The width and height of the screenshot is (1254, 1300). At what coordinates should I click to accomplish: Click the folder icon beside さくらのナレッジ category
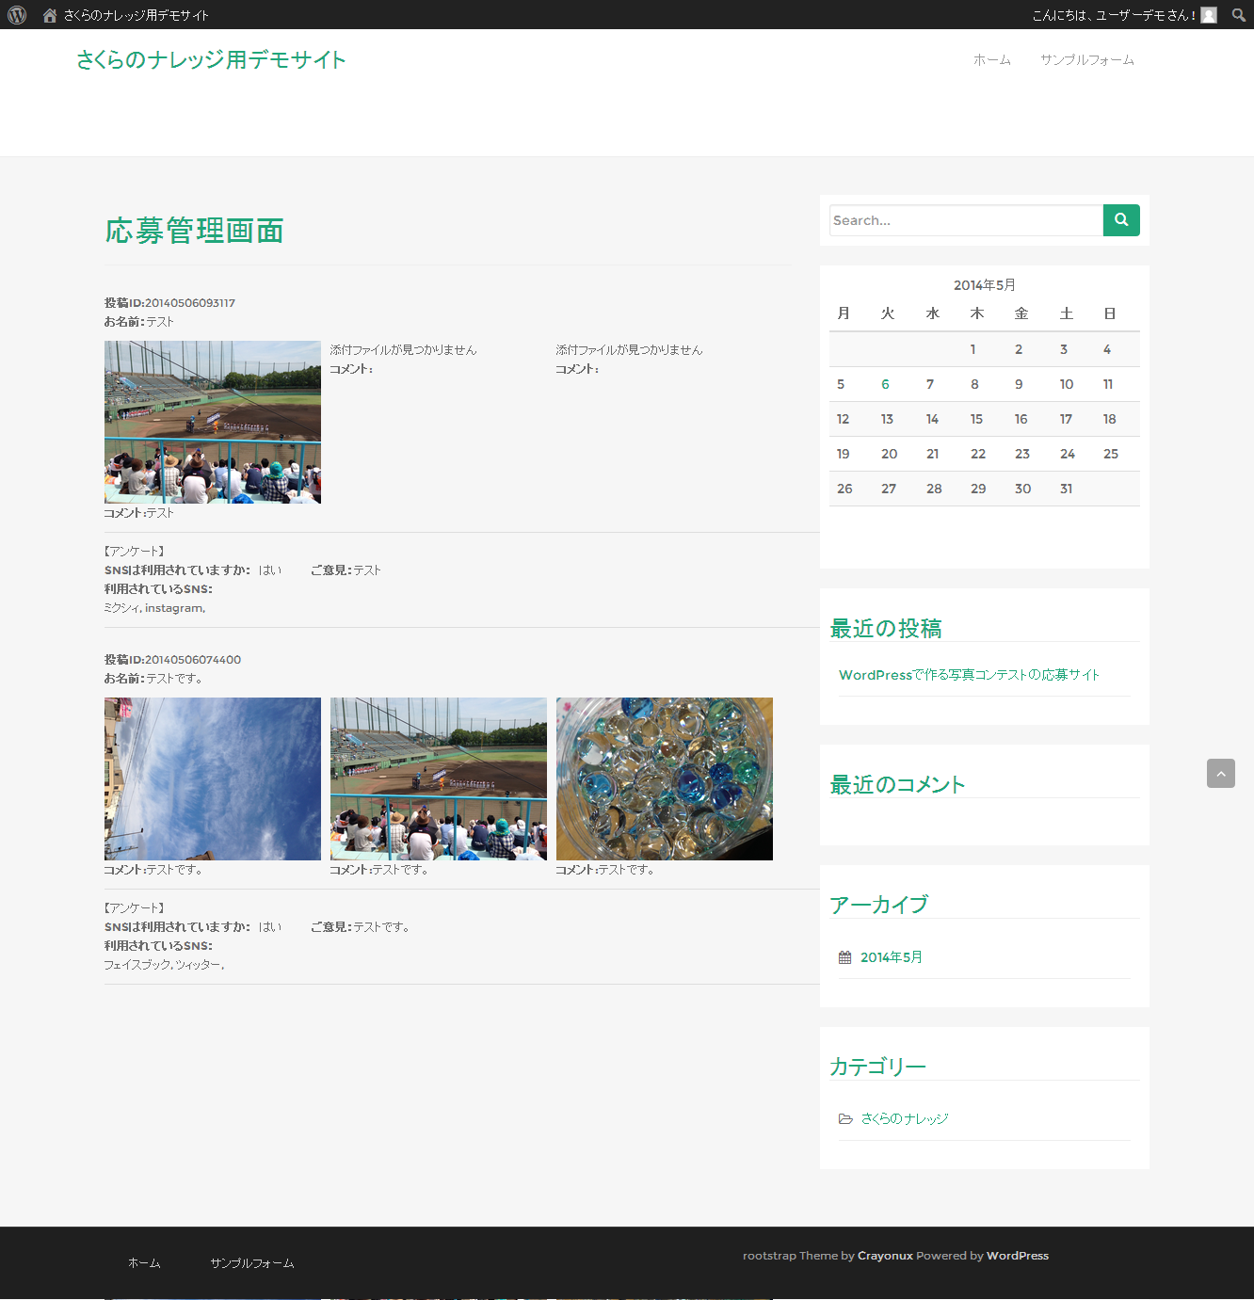[x=845, y=1119]
